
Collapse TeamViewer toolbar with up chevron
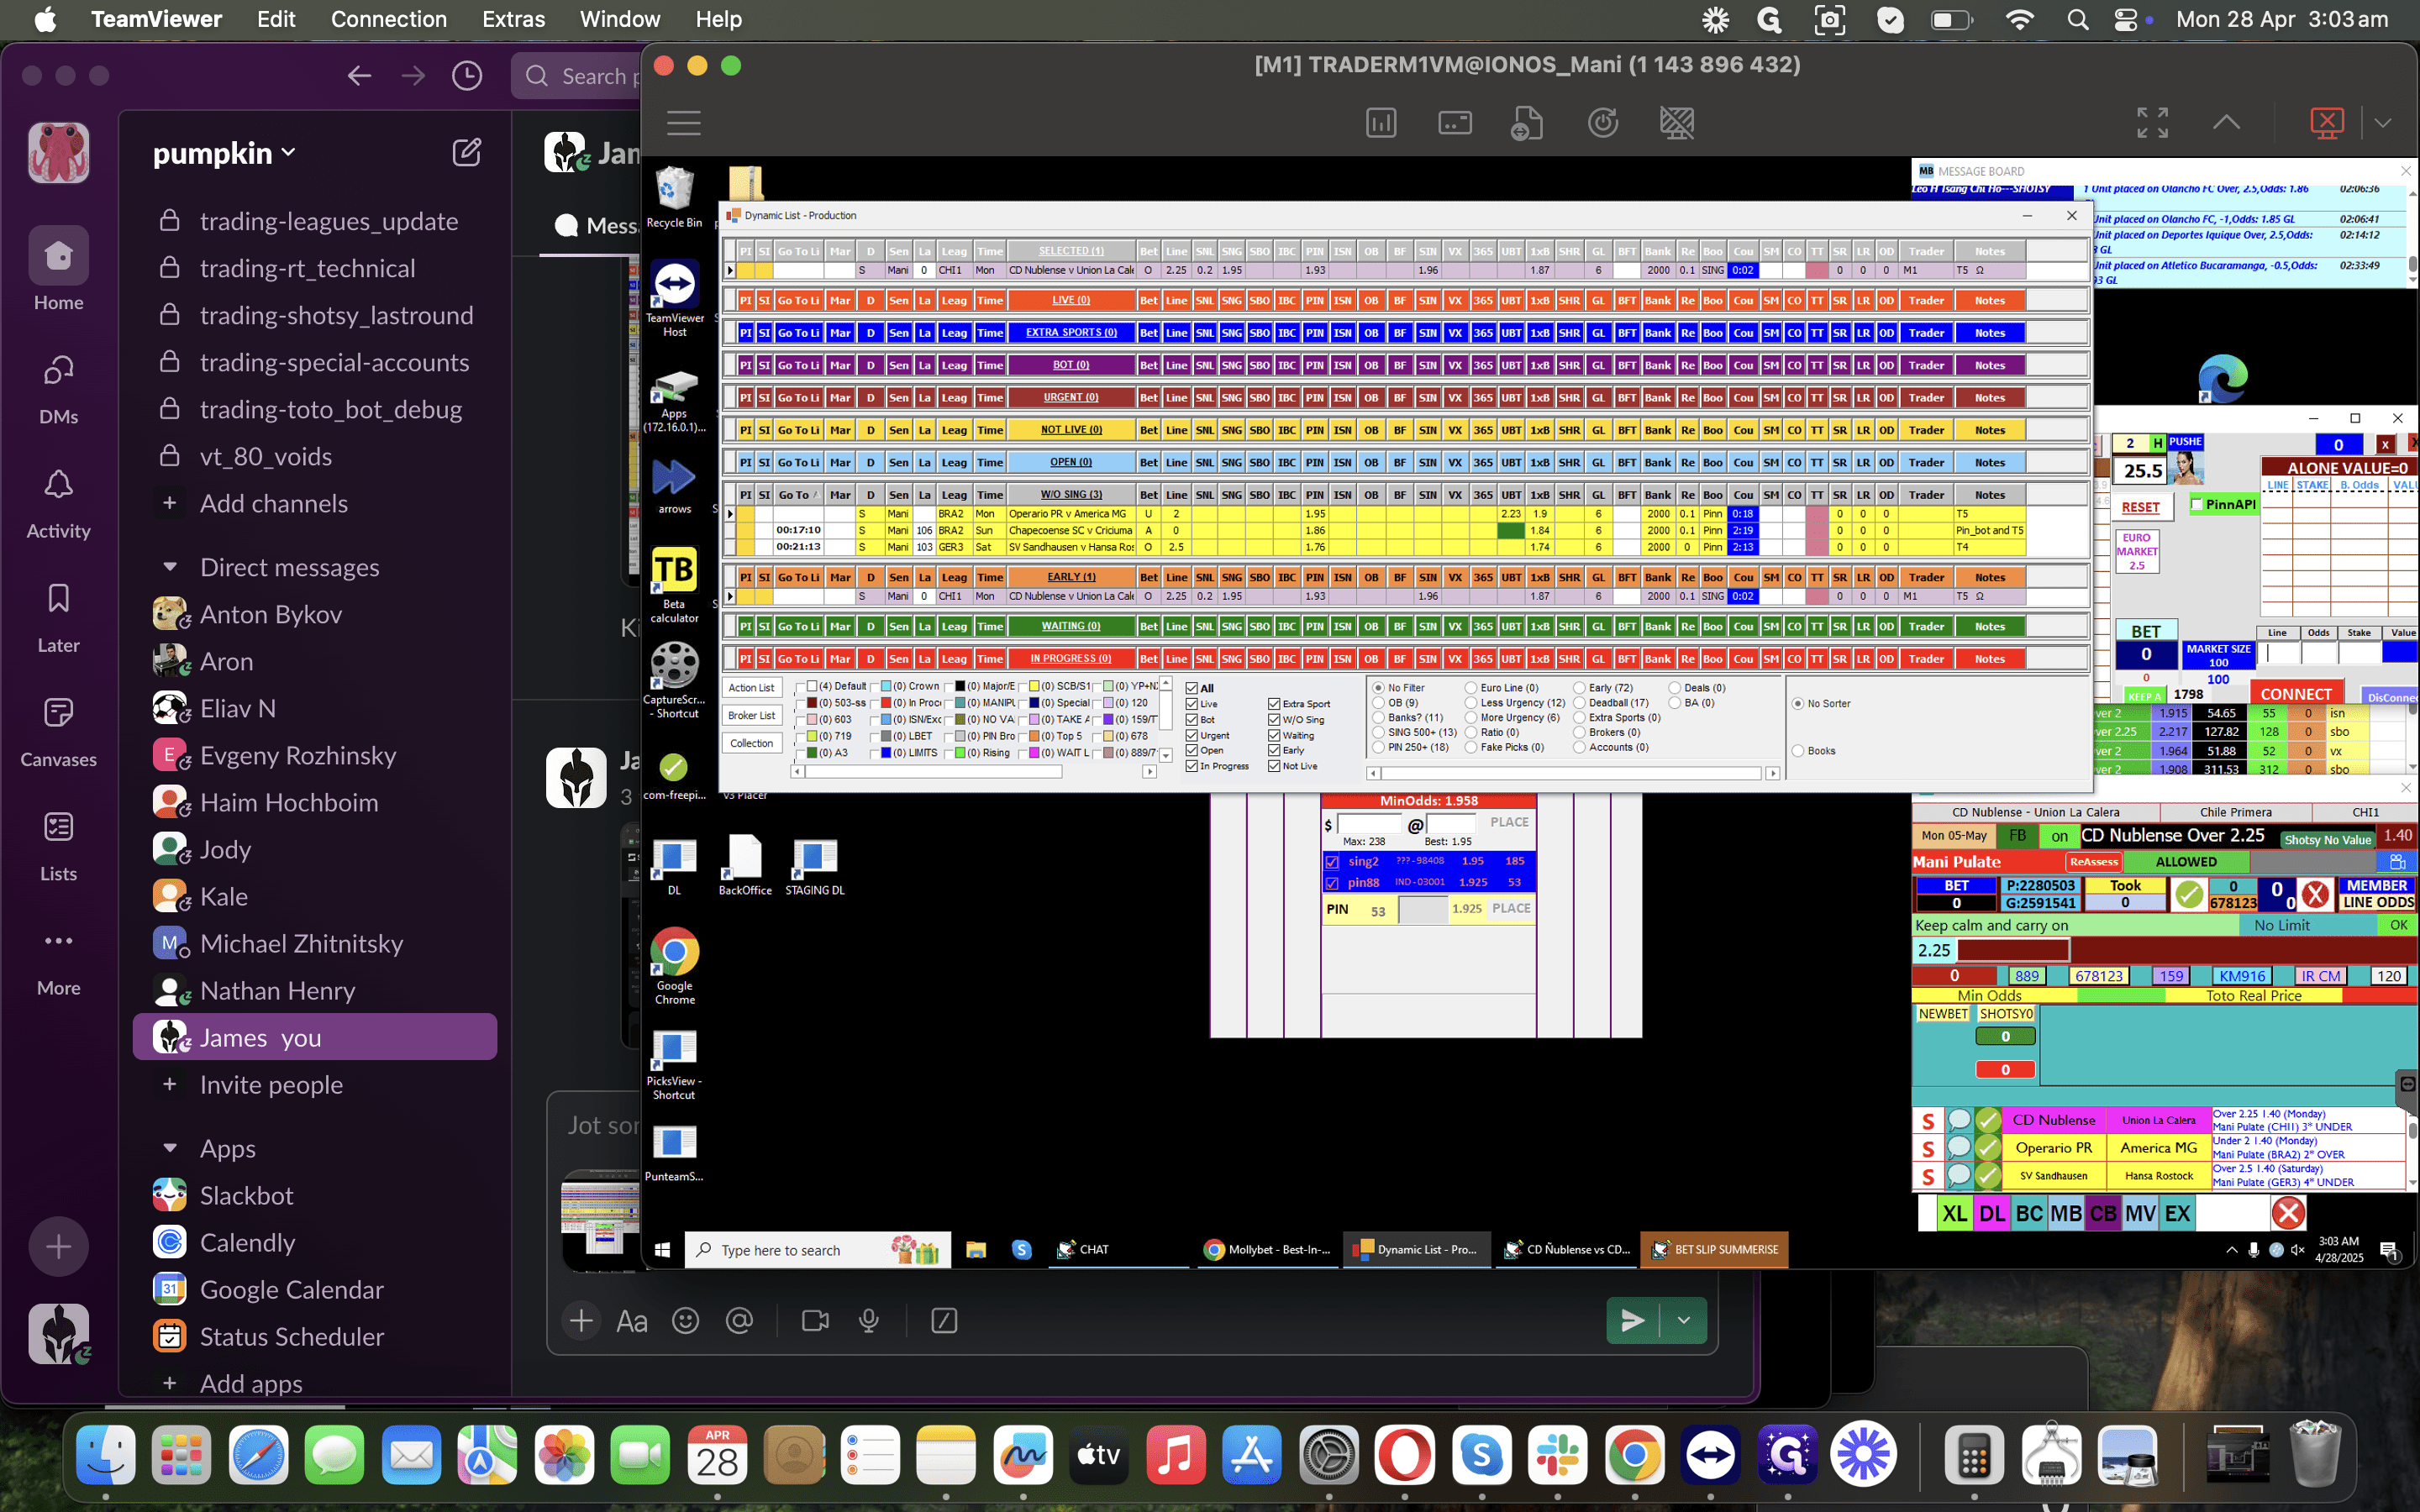(x=2226, y=123)
